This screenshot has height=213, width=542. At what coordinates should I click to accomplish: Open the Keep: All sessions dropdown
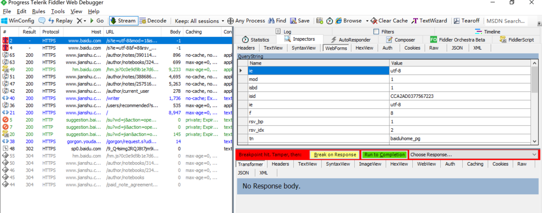pyautogui.click(x=199, y=21)
